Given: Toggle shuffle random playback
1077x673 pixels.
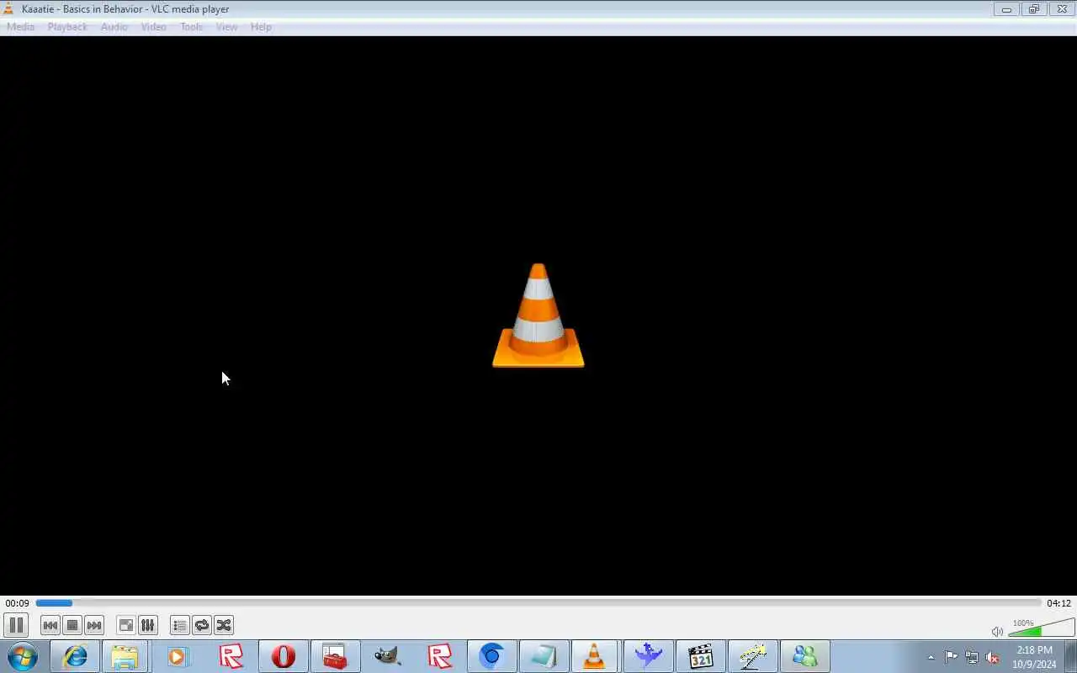Looking at the screenshot, I should pyautogui.click(x=223, y=625).
